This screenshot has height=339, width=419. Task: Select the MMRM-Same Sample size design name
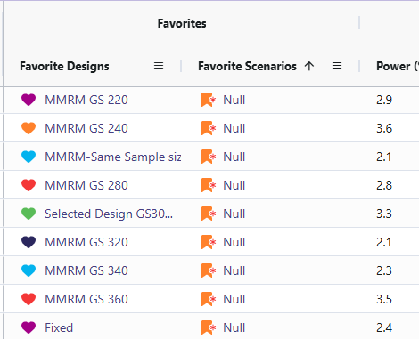tap(113, 157)
